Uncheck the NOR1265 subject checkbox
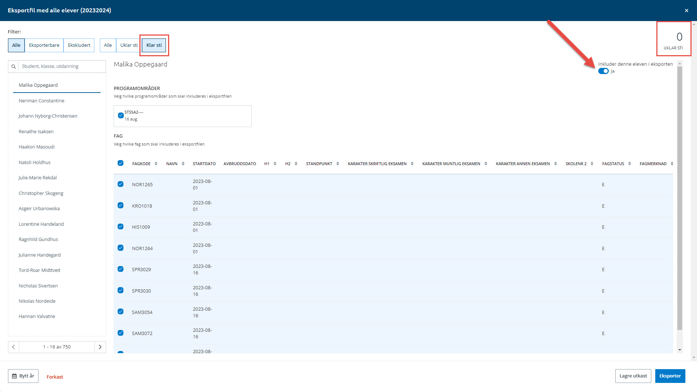This screenshot has height=392, width=697. coord(121,184)
